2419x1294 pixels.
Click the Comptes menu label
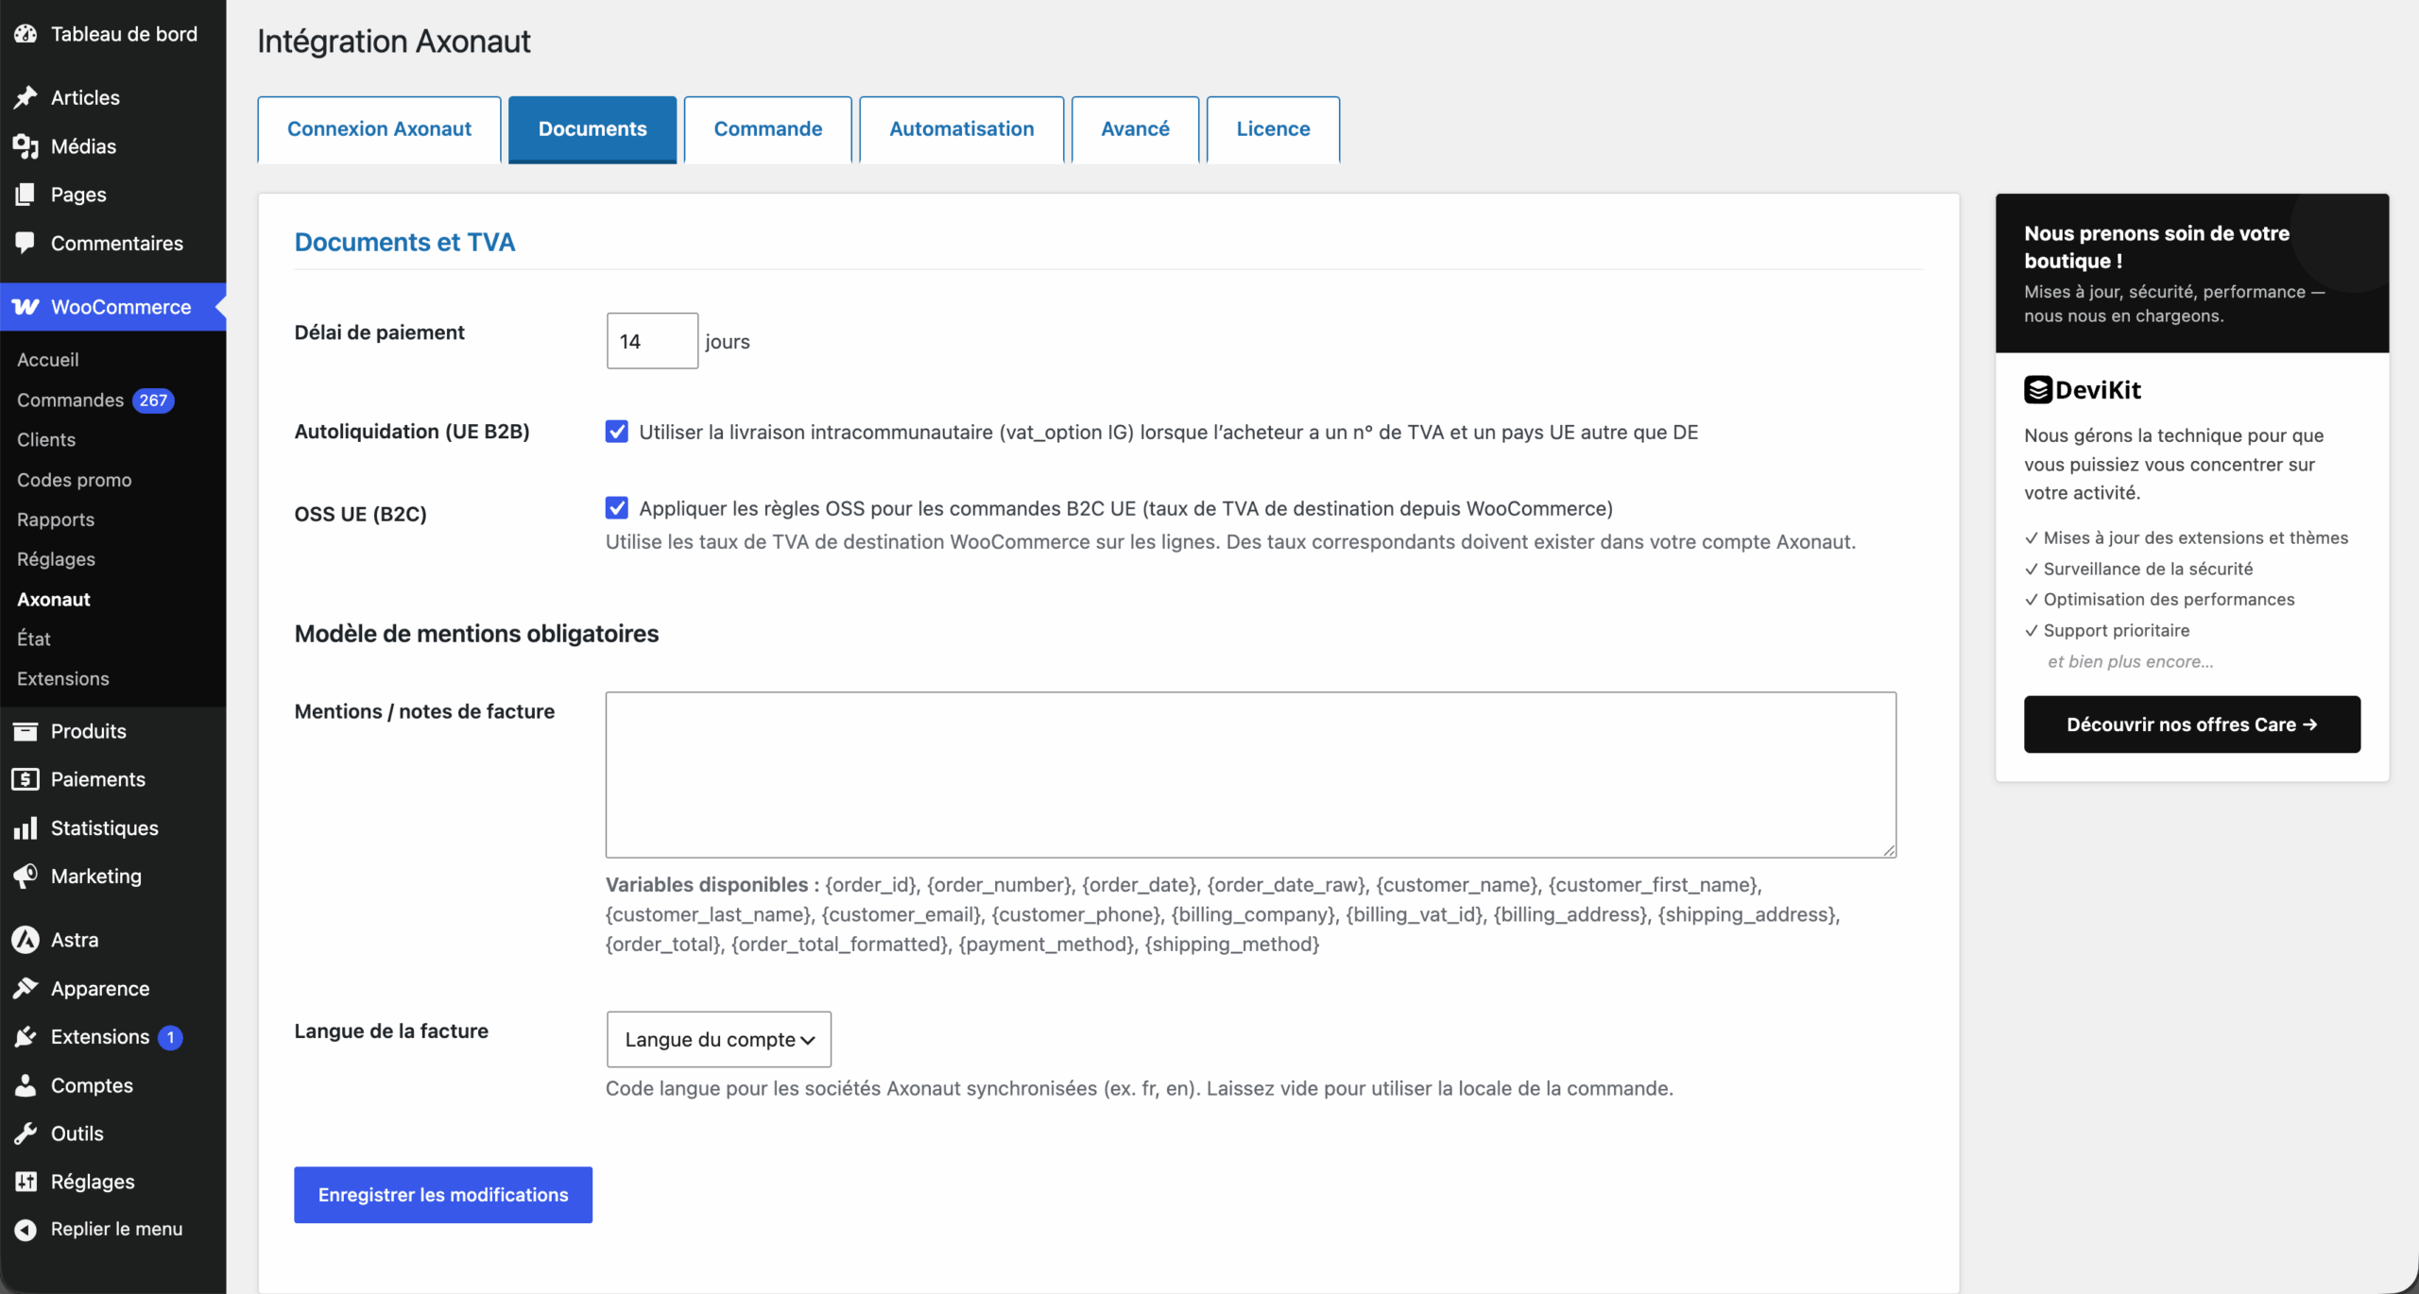click(x=92, y=1085)
